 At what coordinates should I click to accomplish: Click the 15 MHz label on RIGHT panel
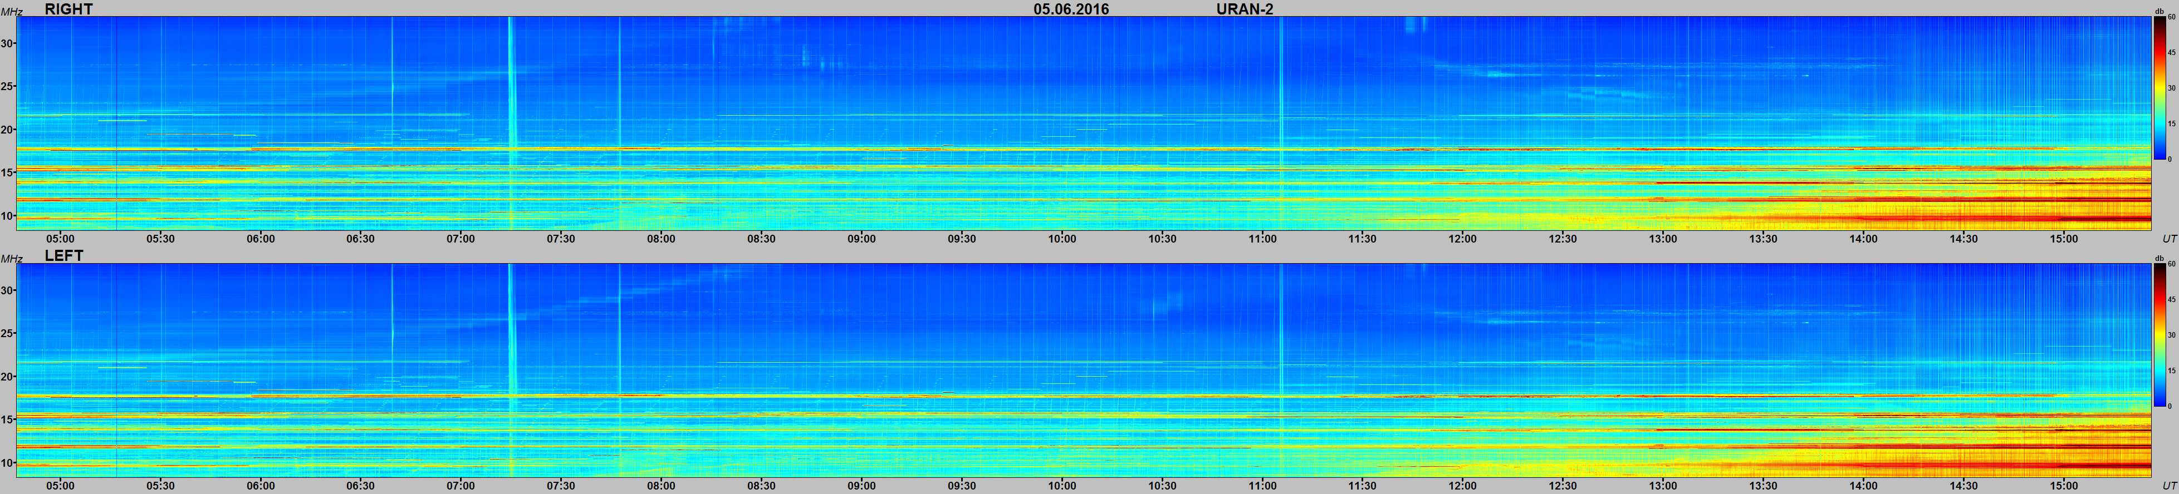click(x=8, y=172)
